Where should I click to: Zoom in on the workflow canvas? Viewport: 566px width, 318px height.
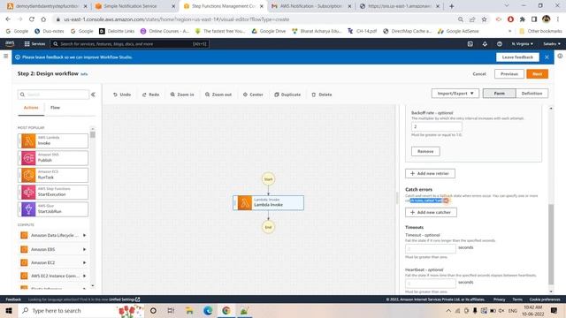182,95
